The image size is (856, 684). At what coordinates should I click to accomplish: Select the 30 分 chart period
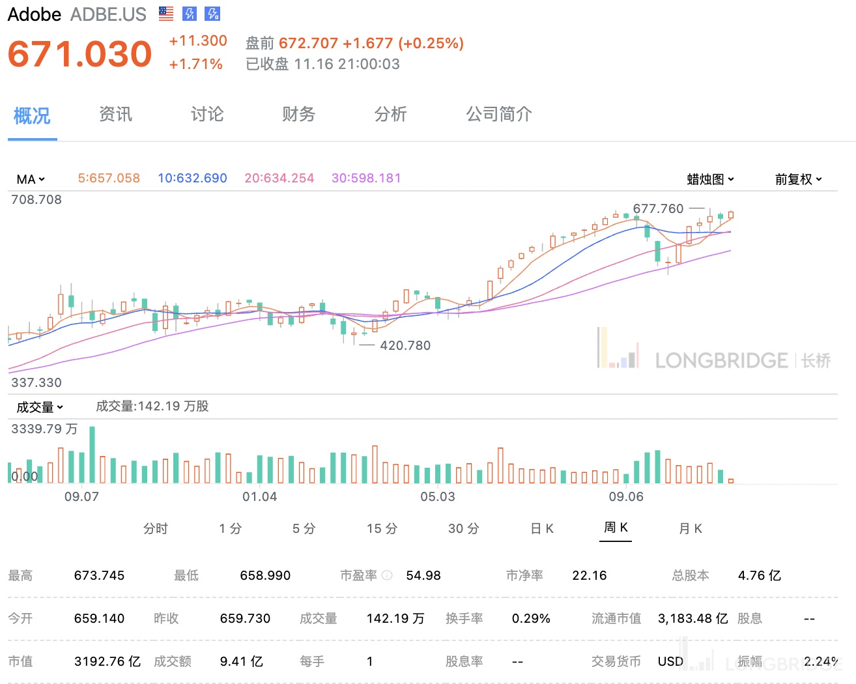pos(463,528)
